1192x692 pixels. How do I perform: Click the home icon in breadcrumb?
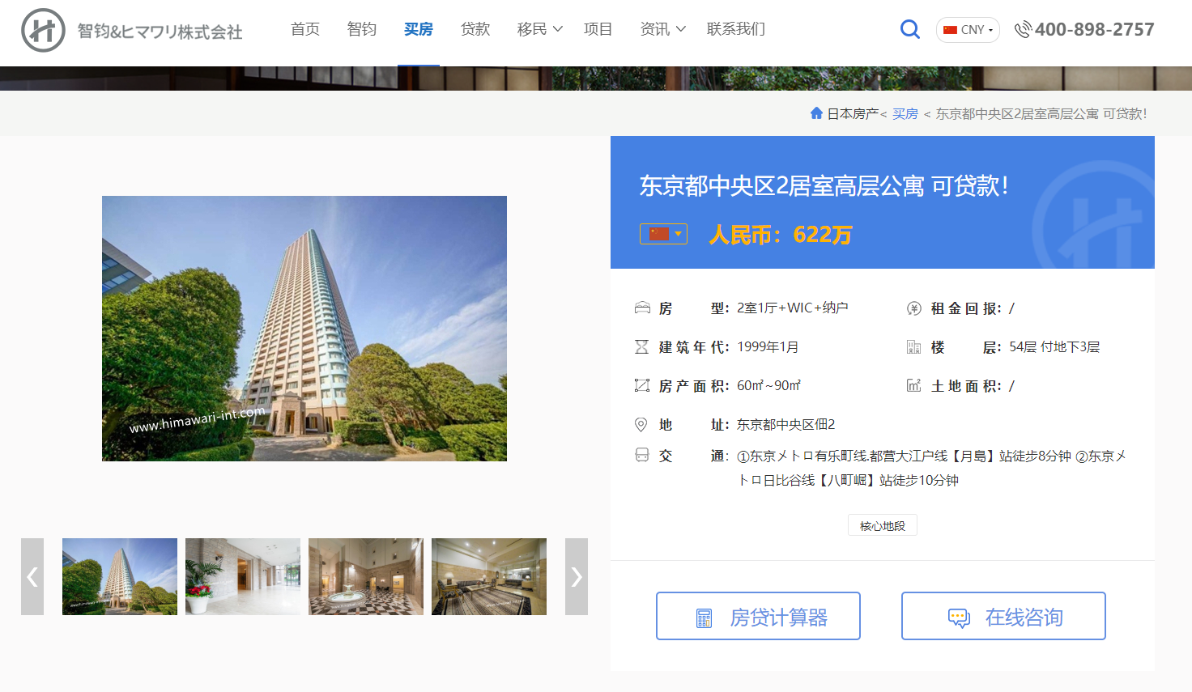point(816,113)
